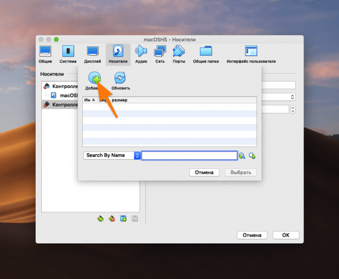Focus the media search text field
The width and height of the screenshot is (339, 279).
(x=189, y=156)
